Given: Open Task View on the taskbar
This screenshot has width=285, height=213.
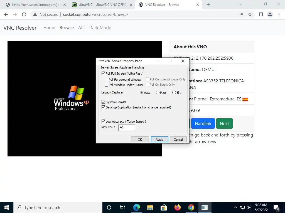Looking at the screenshot, I should point(122,207).
